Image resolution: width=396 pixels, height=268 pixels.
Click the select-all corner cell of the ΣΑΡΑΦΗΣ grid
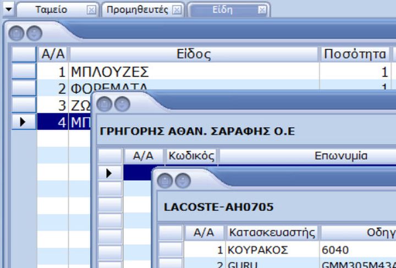point(110,156)
